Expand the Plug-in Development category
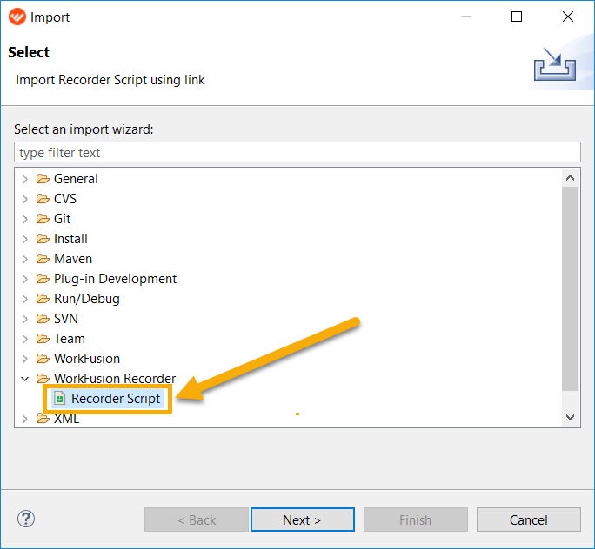 (x=25, y=279)
